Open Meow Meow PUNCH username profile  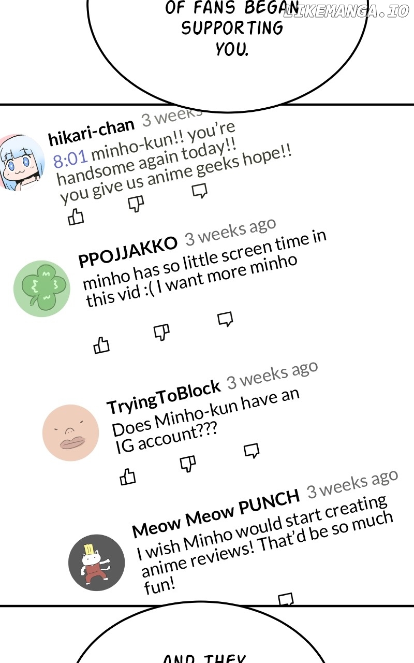point(215,512)
